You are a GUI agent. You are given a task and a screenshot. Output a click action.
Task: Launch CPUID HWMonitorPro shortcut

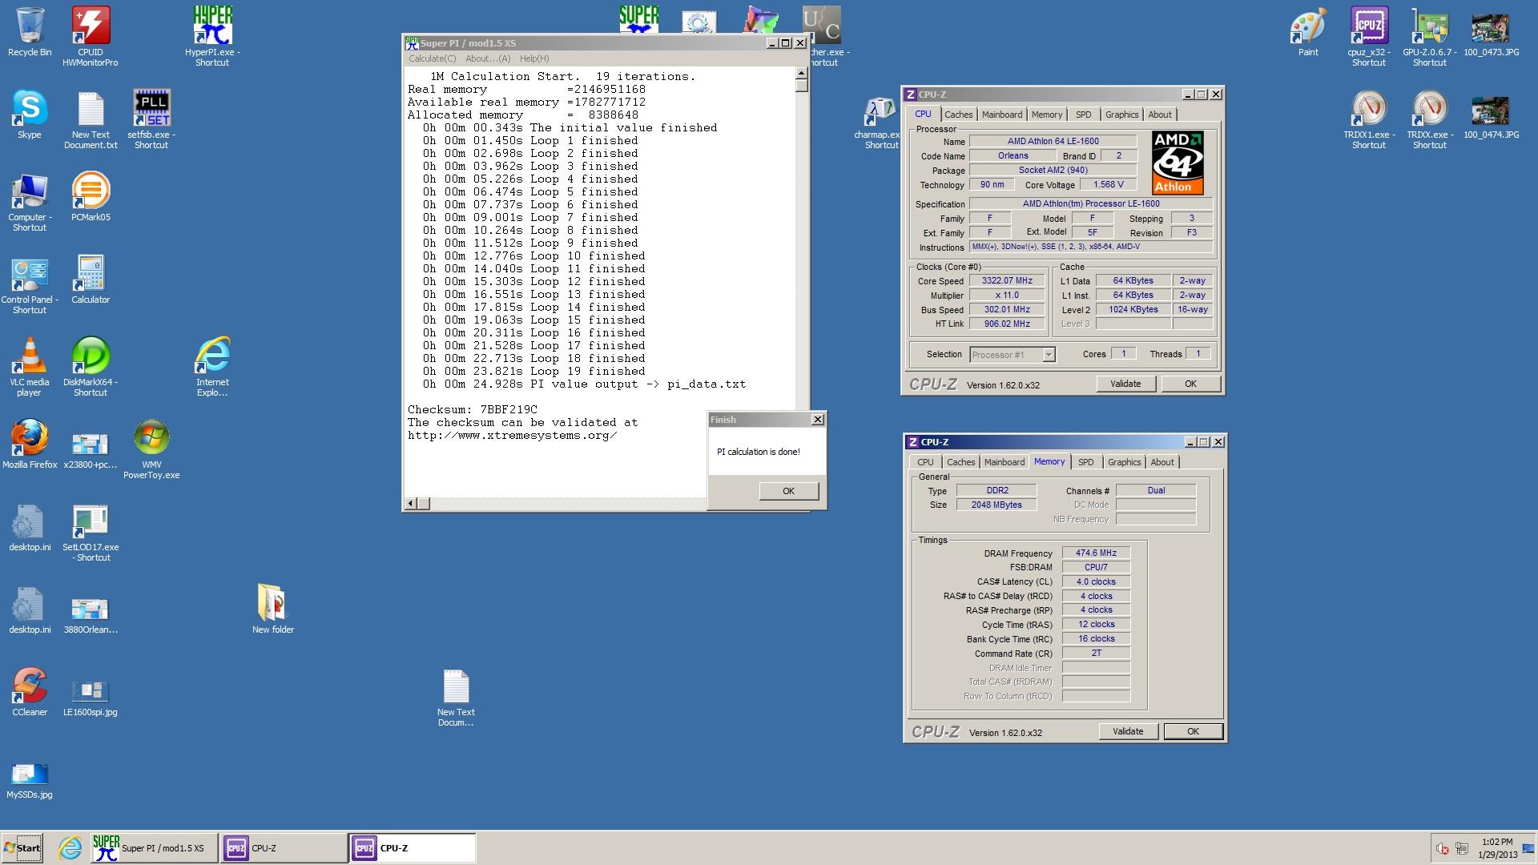coord(91,36)
